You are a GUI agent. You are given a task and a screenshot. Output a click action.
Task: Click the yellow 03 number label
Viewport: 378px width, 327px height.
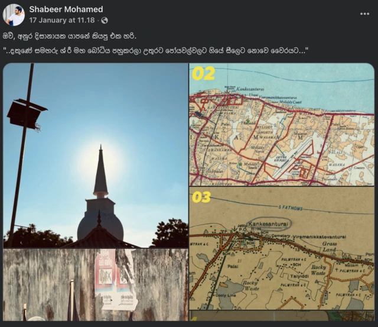[x=201, y=198]
